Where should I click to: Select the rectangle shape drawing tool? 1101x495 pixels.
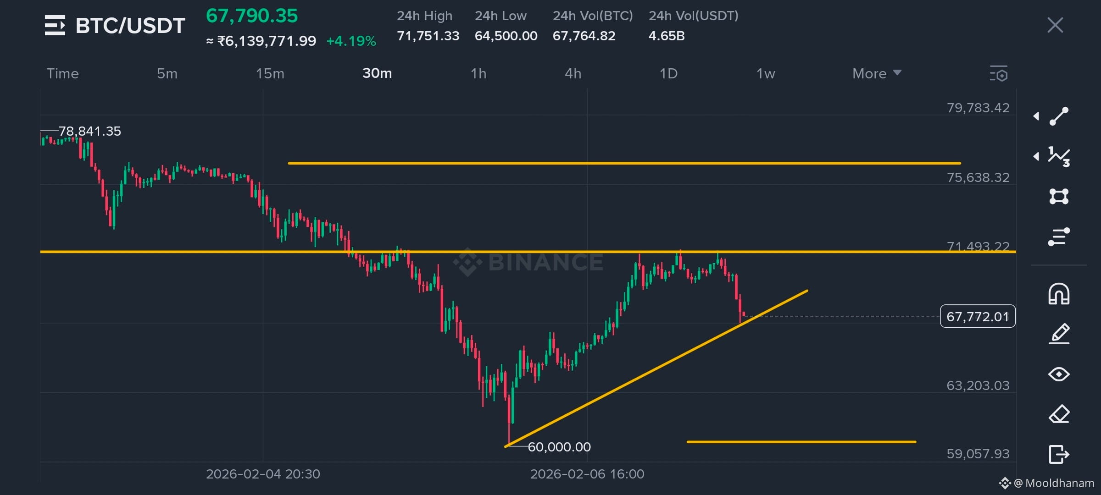[x=1059, y=197]
